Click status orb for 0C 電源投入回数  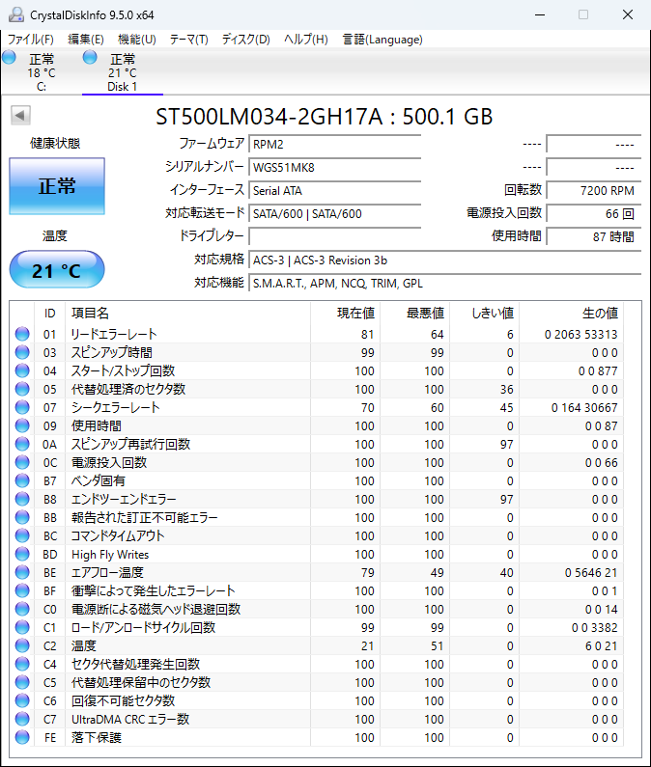22,462
